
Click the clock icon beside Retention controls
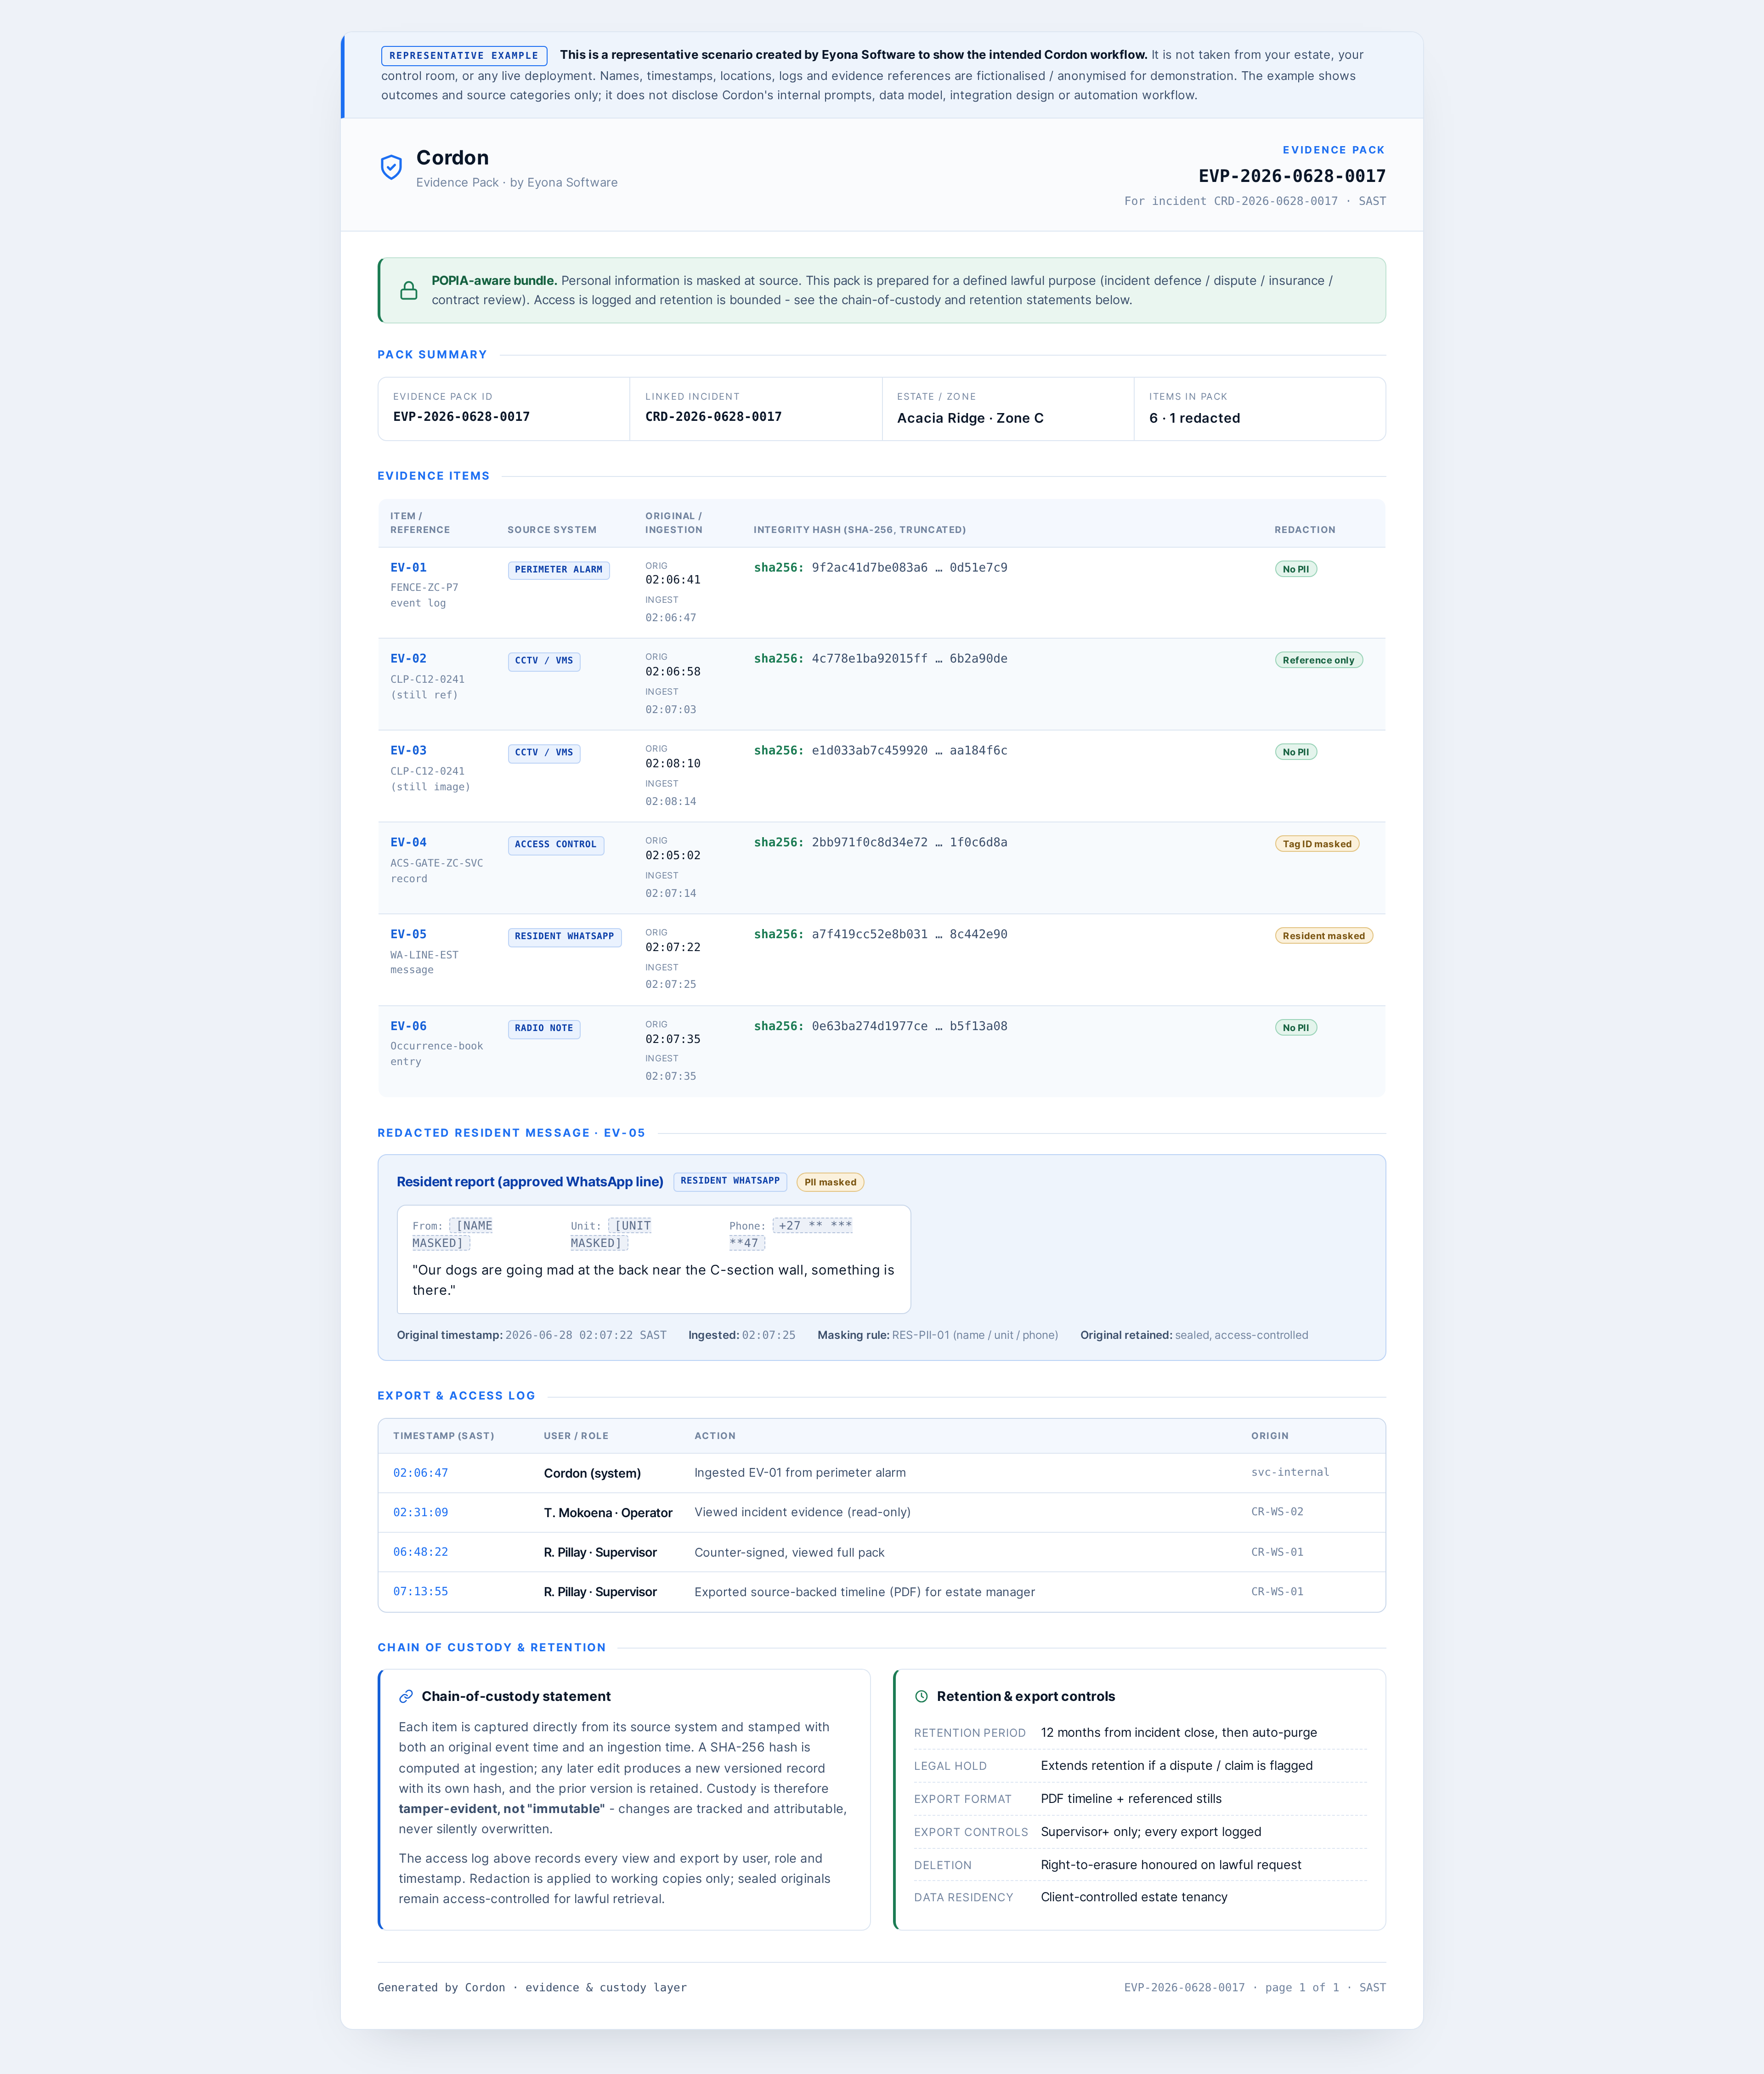coord(921,1697)
